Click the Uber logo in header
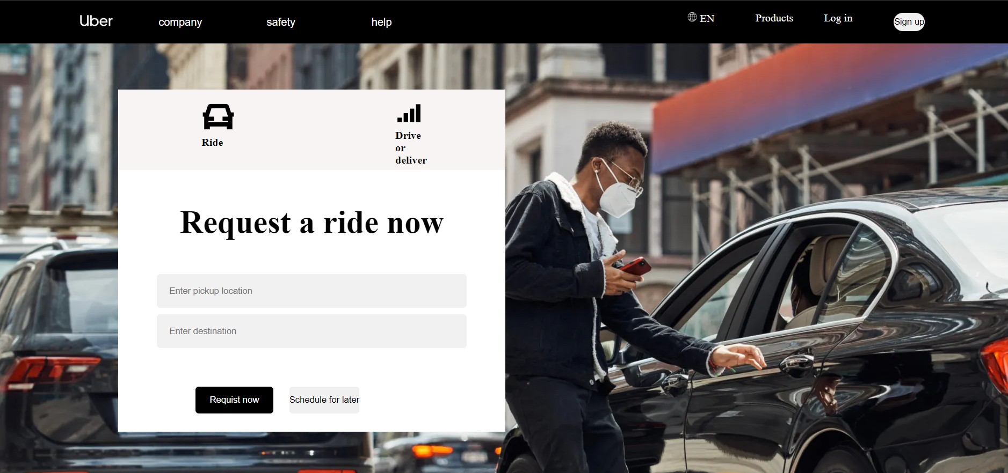 96,21
